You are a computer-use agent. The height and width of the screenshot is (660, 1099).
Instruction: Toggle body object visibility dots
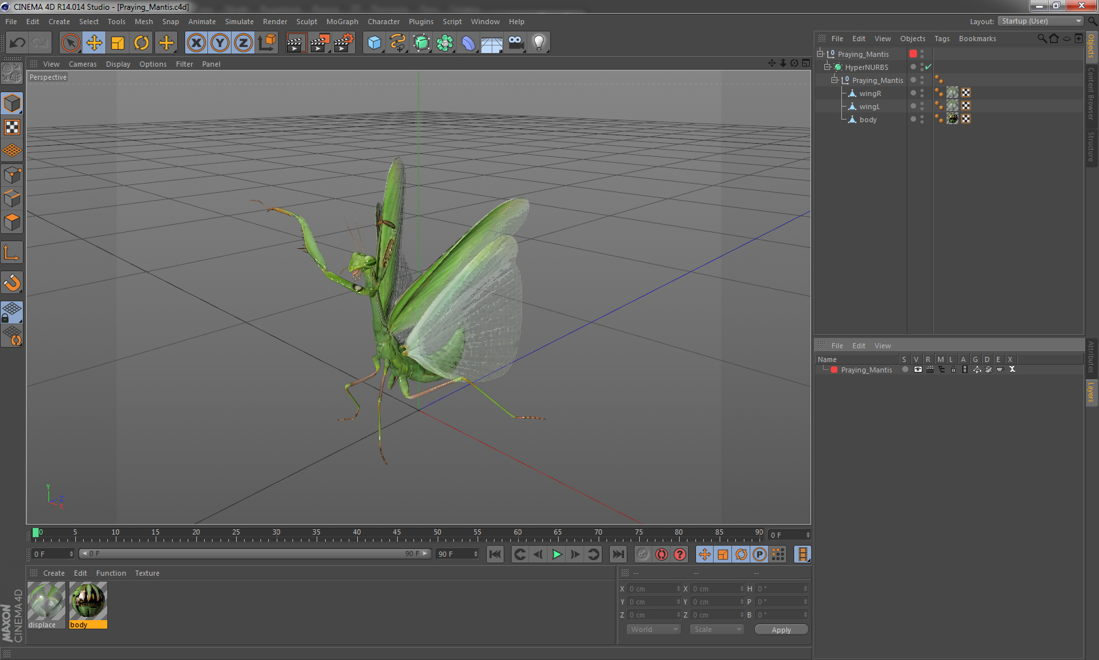coord(922,119)
